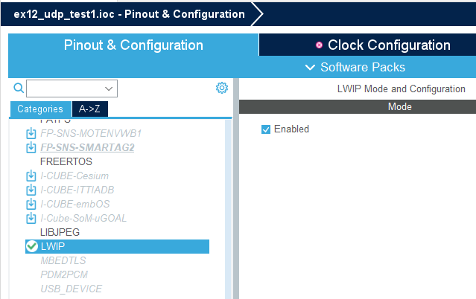Select I-CUBE-ITTIADB in the list

click(x=77, y=190)
